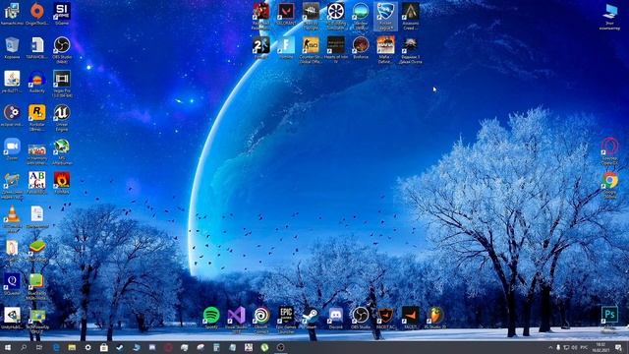Launch MSI Afterburner shortcut
Viewport: 629px width, 354px height.
[62, 151]
